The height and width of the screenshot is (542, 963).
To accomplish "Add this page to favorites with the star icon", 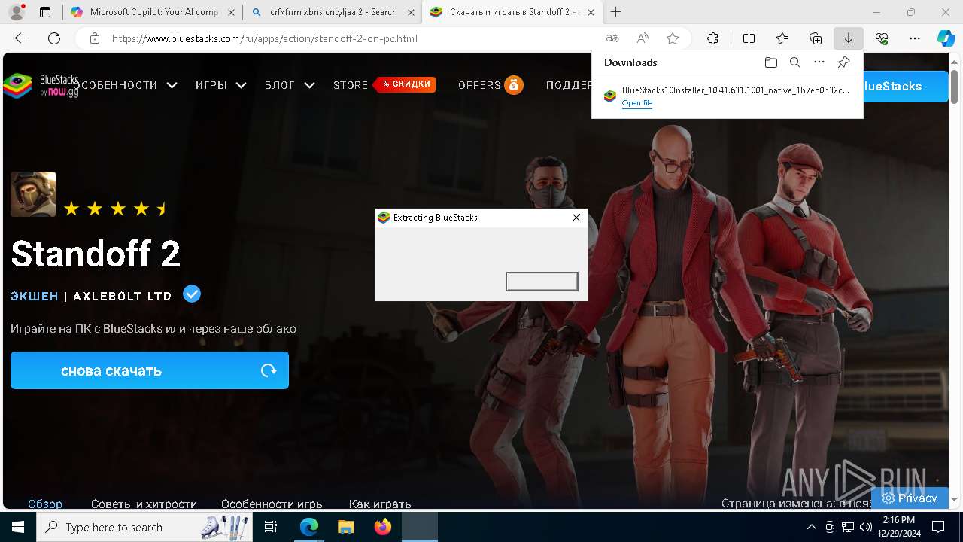I will [673, 38].
